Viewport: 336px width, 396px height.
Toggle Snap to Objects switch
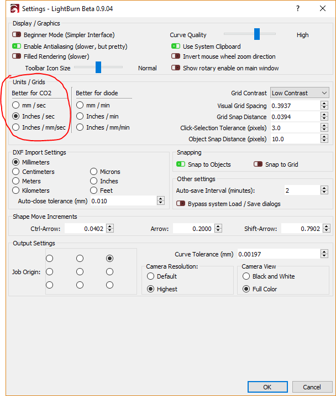pyautogui.click(x=181, y=164)
